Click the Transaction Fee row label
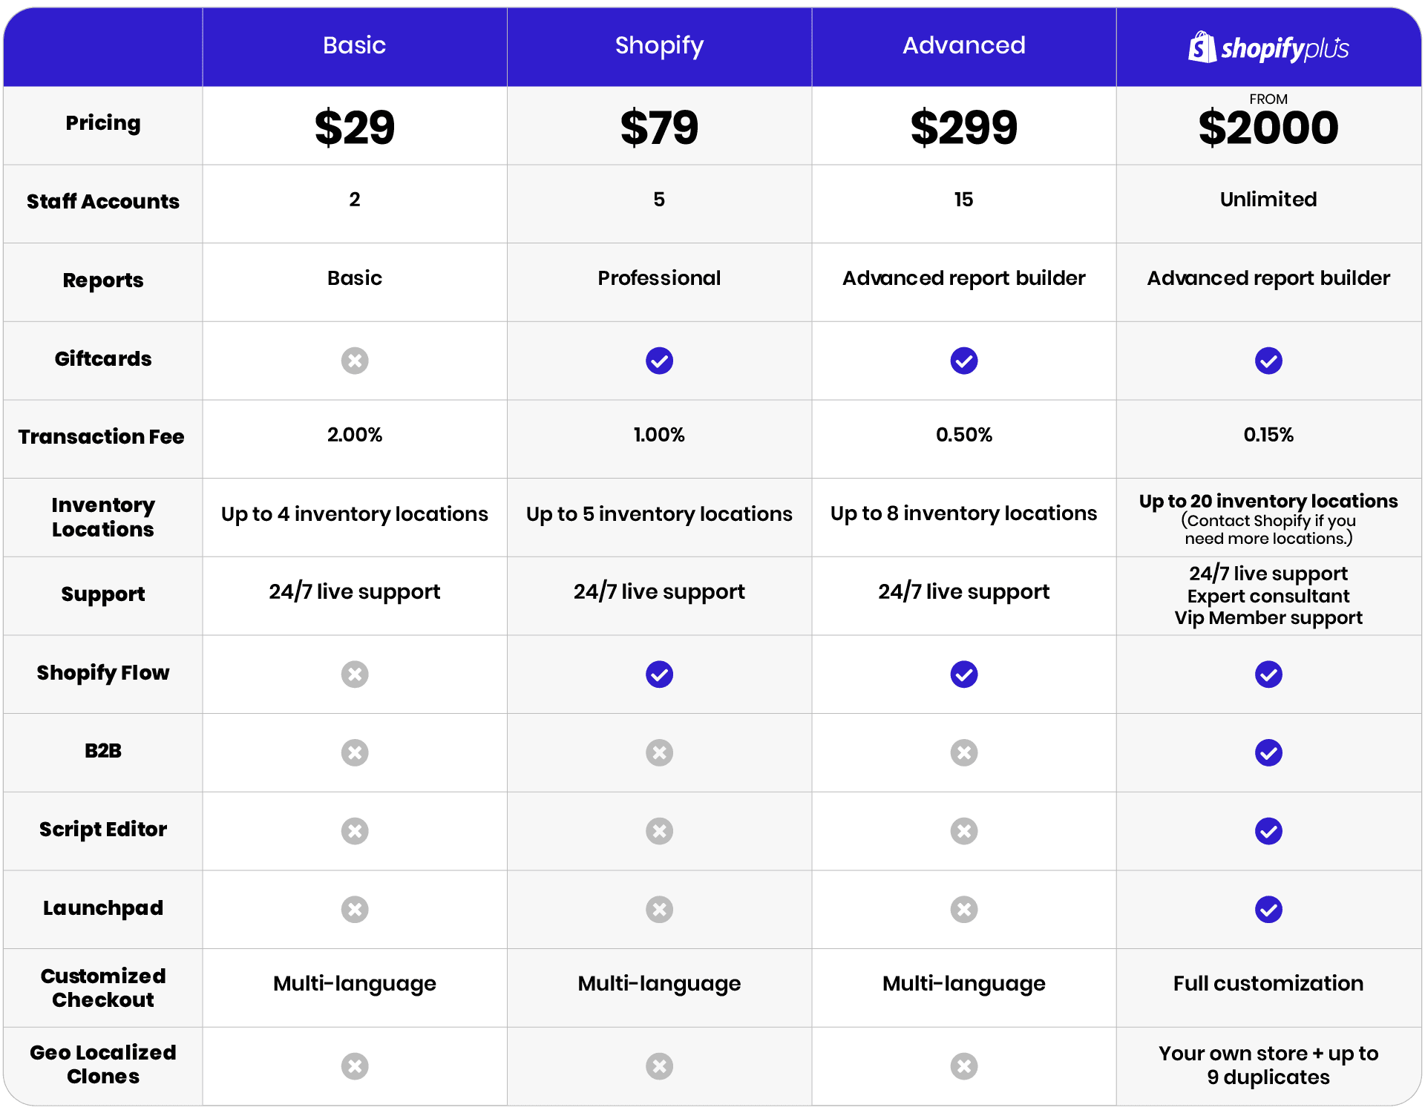Screen dimensions: 1425x1113 pos(102,436)
